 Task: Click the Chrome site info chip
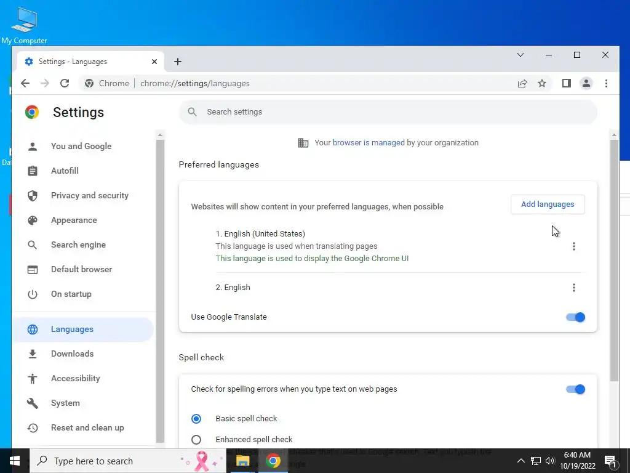[107, 83]
